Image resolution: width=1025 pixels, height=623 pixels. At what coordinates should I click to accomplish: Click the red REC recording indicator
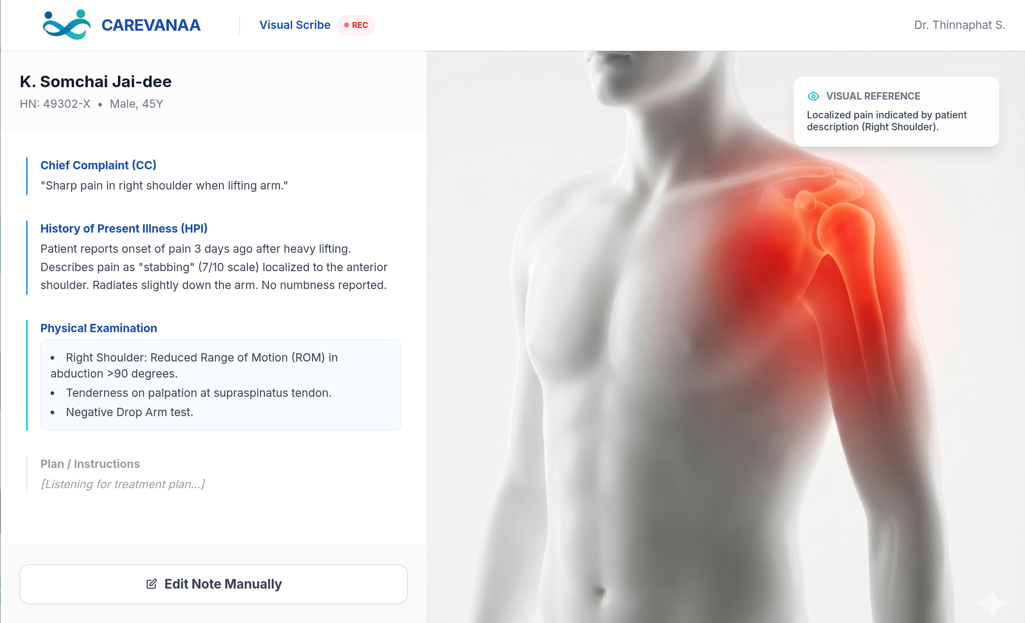click(356, 25)
